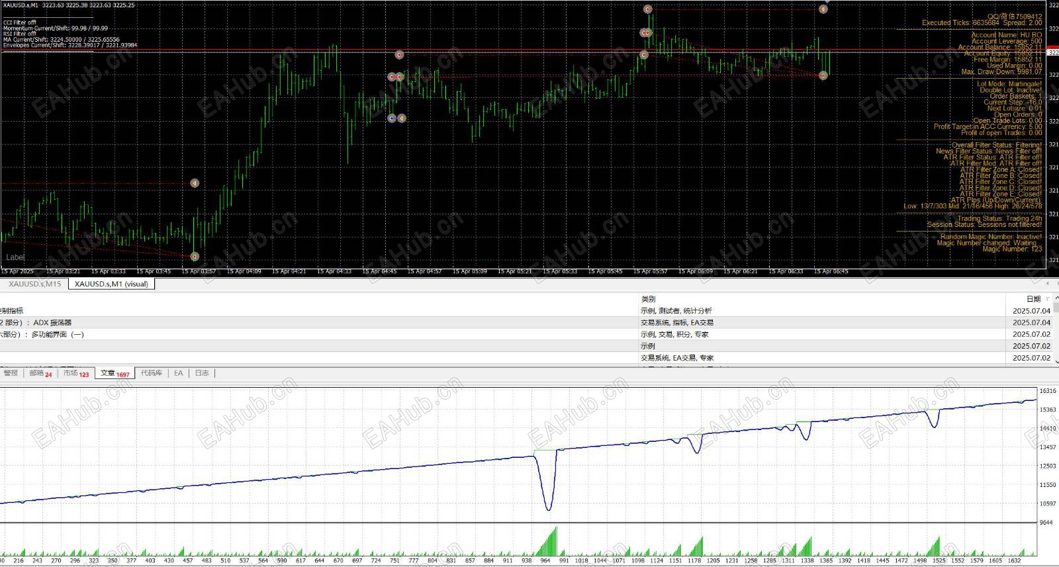Click the Lot Mode: Martingale! text
This screenshot has height=567, width=1059.
pyautogui.click(x=1009, y=84)
